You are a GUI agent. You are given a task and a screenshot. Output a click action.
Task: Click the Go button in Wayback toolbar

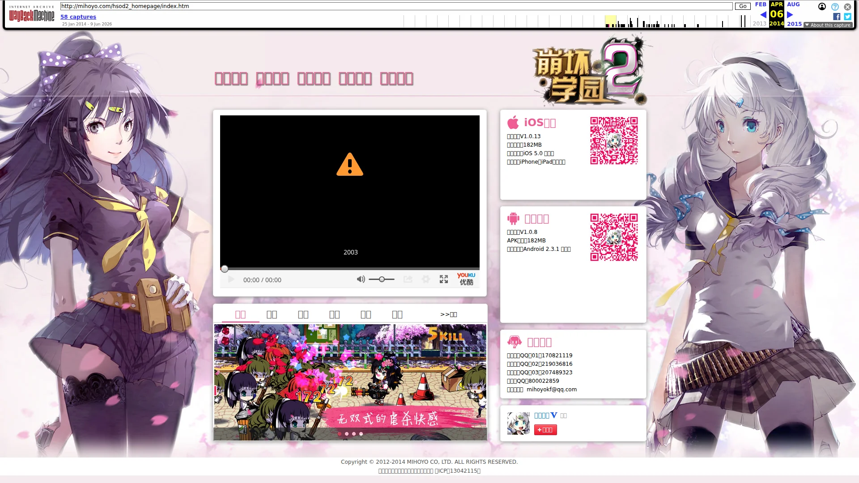(x=743, y=6)
